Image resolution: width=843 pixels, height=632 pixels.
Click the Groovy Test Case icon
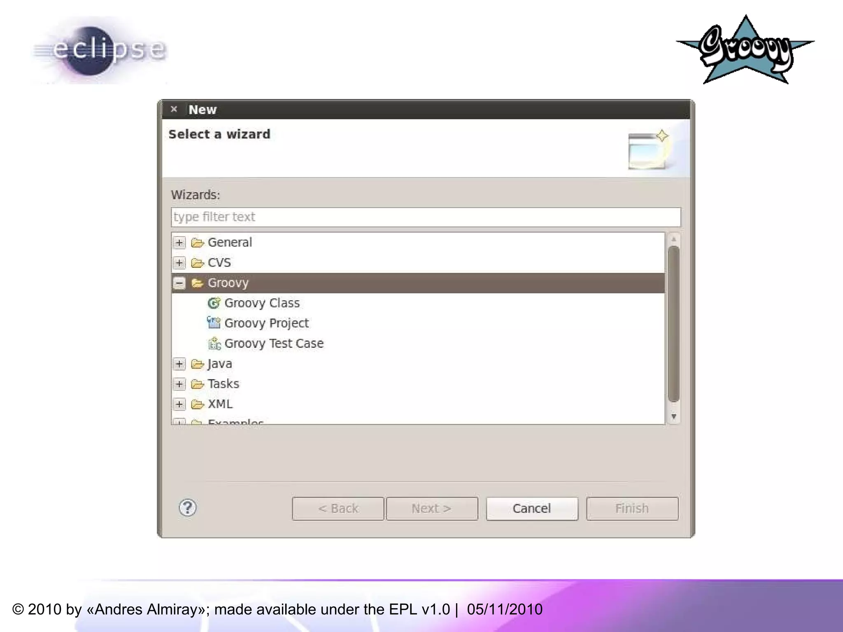(x=214, y=343)
